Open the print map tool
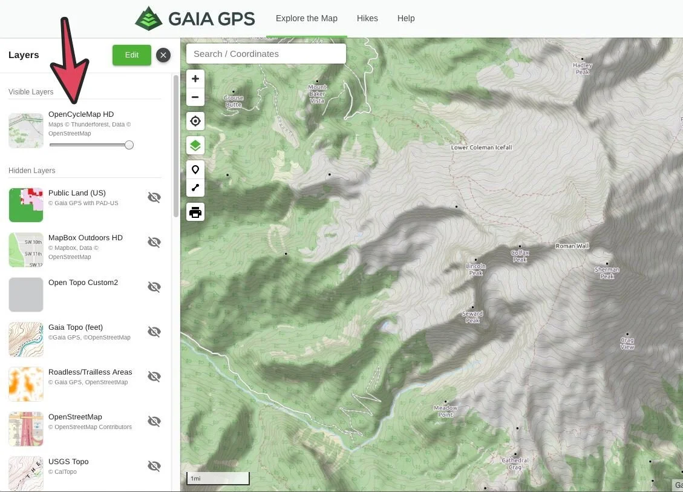Screen dimensions: 683x492 (x=195, y=212)
